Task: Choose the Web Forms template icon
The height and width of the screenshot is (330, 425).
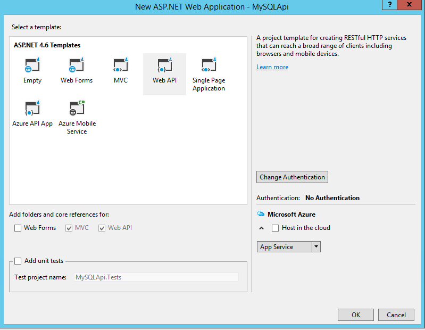Action: (x=77, y=66)
